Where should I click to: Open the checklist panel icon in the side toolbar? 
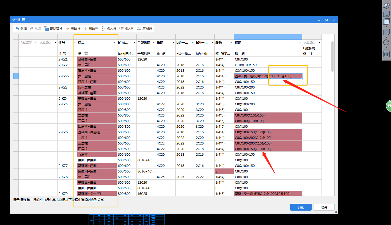point(386,54)
